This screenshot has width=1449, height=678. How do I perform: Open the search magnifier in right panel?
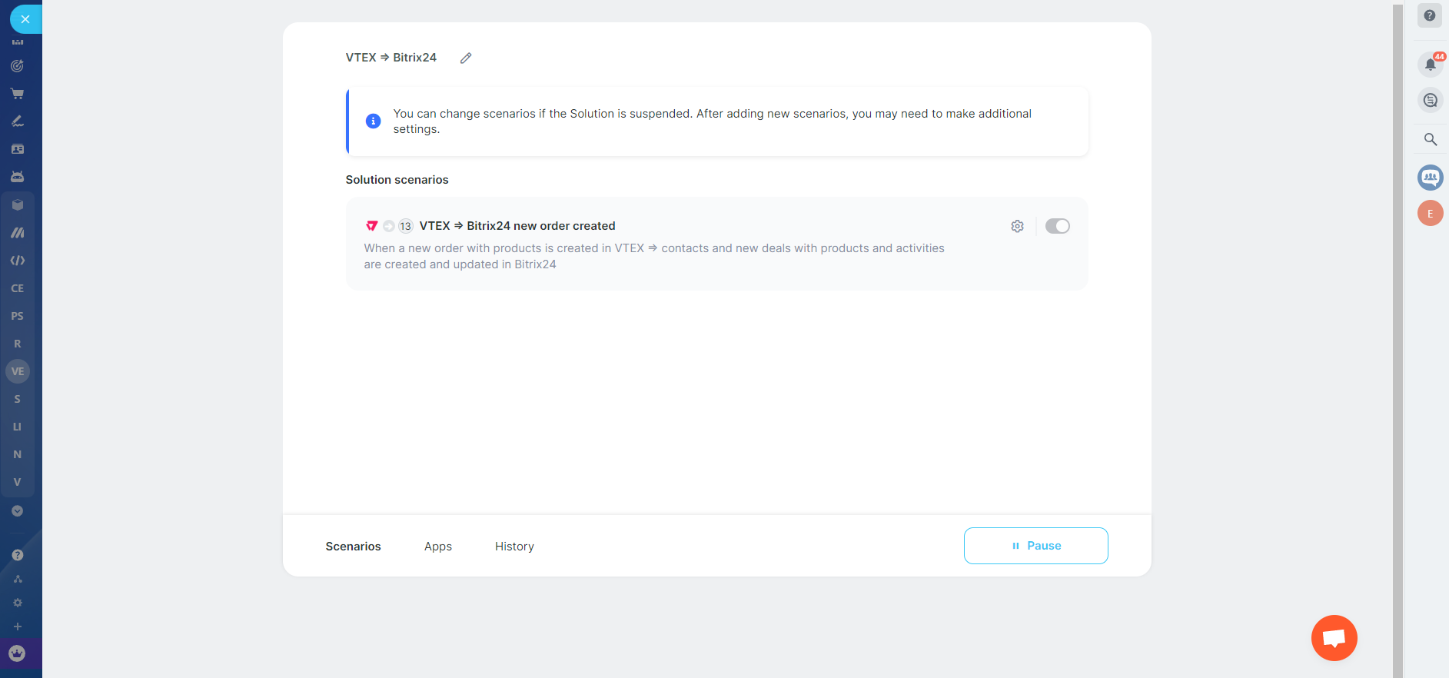click(x=1430, y=139)
